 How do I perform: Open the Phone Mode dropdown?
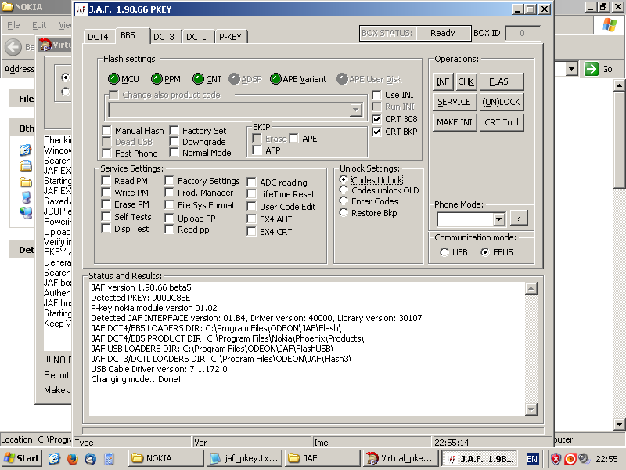coord(498,220)
